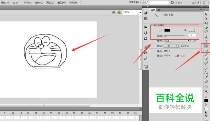Select the Text tool

point(206,41)
